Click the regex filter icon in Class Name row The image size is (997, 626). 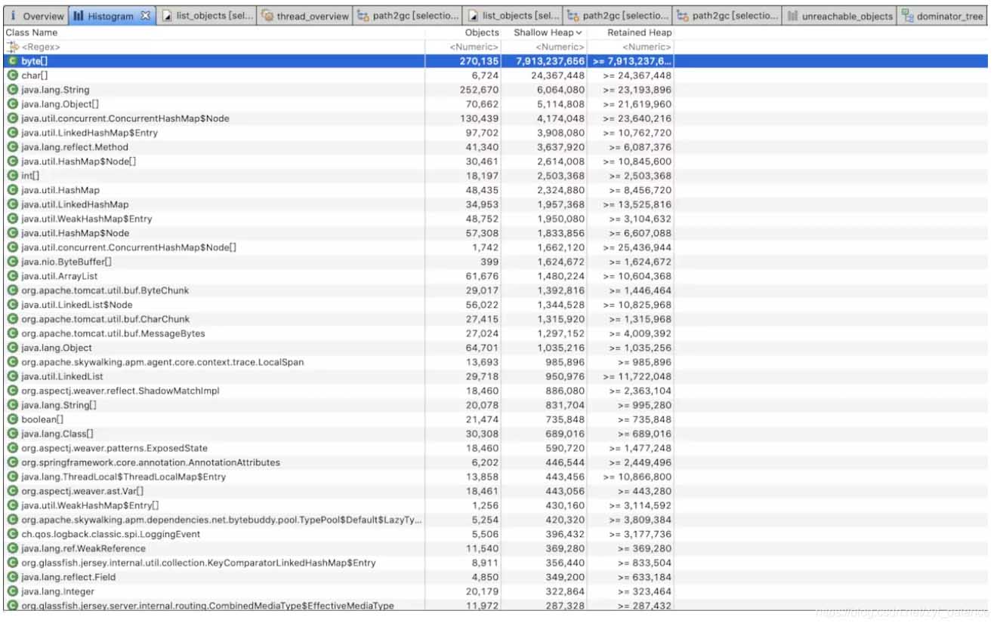click(13, 47)
